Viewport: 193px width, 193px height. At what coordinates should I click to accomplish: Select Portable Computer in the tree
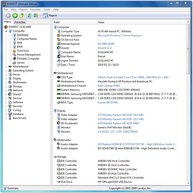28,59
